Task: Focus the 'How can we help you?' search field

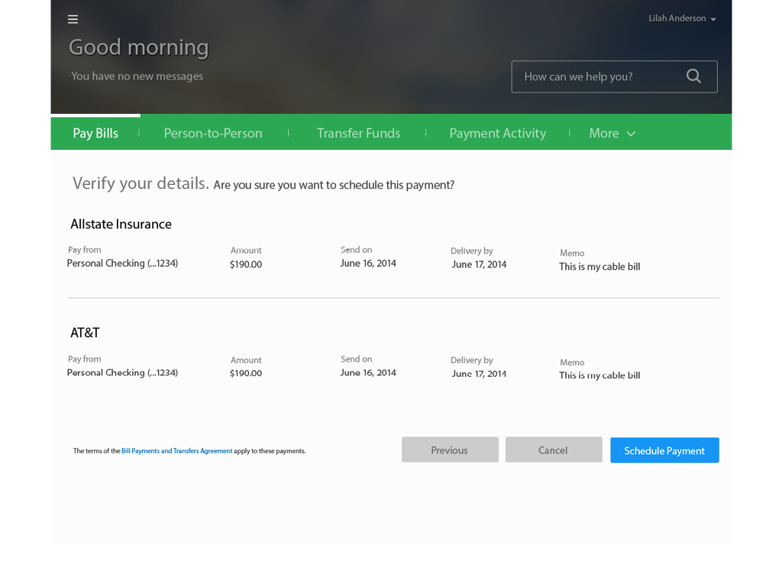Action: 614,77
